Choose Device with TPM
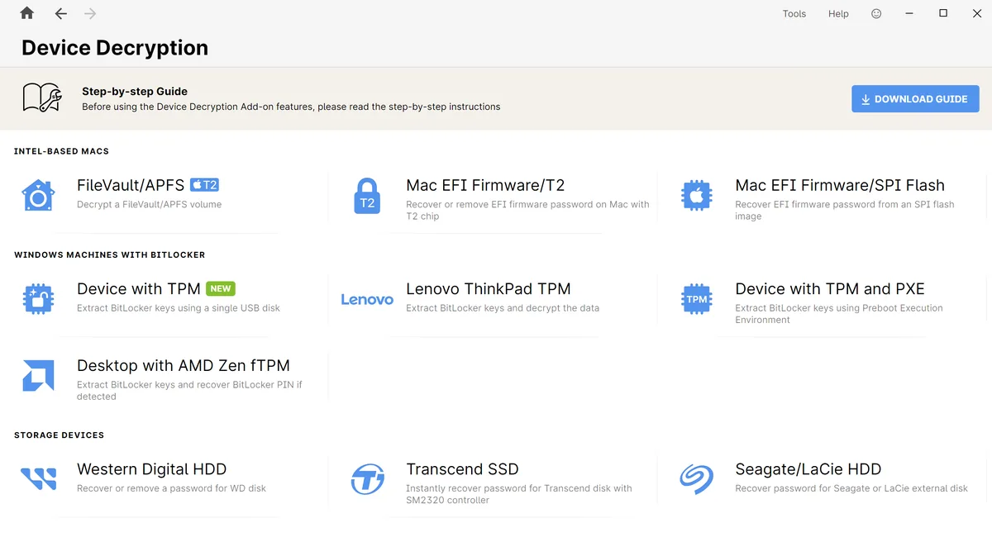 point(139,288)
